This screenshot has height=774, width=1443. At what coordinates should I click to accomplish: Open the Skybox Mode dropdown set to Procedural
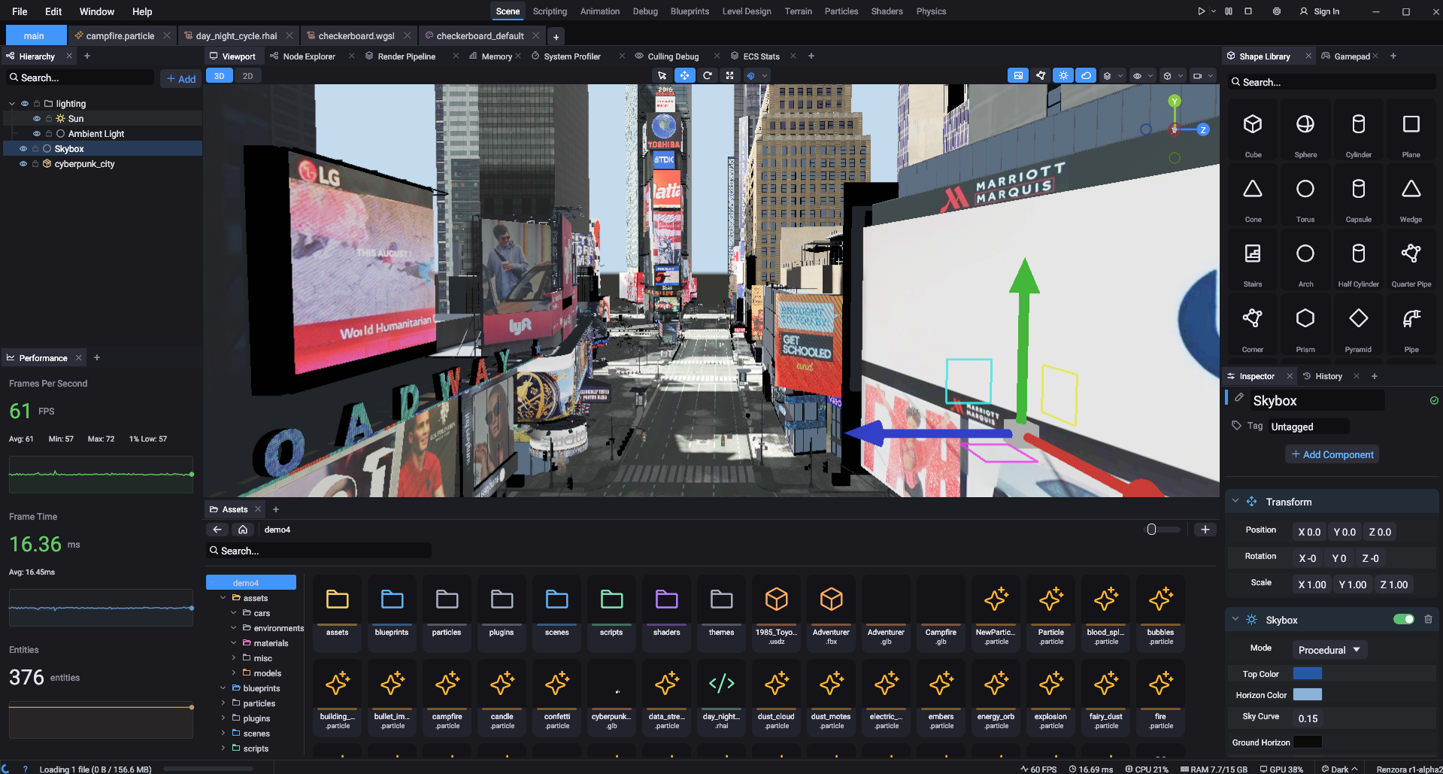tap(1329, 649)
